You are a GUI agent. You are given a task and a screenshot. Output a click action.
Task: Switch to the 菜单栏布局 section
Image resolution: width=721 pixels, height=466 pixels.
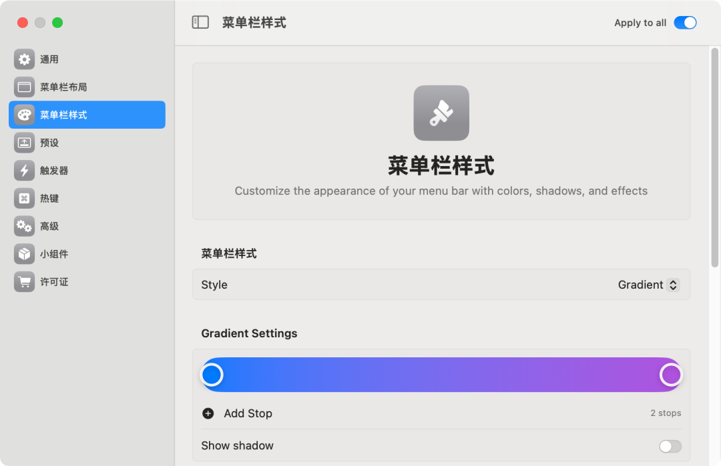coord(87,87)
